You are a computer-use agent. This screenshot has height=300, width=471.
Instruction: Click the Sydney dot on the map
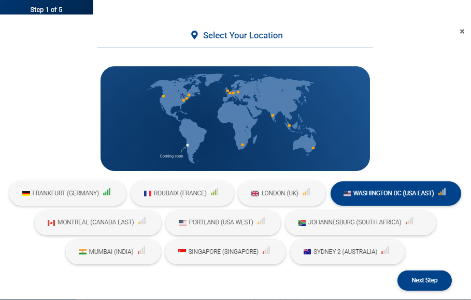pyautogui.click(x=313, y=148)
